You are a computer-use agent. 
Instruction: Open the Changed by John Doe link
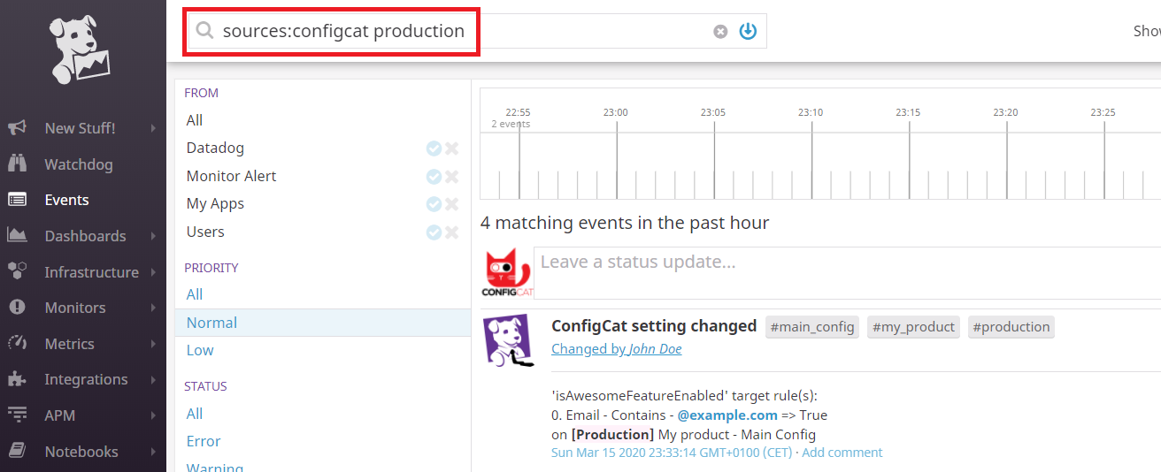617,349
